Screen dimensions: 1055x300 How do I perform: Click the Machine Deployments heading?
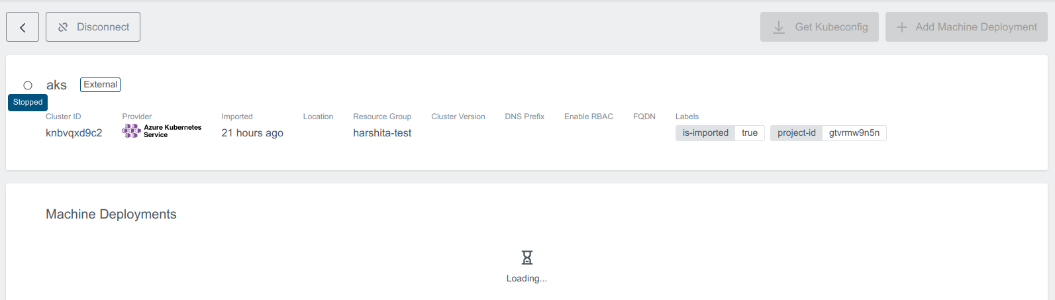pyautogui.click(x=111, y=215)
